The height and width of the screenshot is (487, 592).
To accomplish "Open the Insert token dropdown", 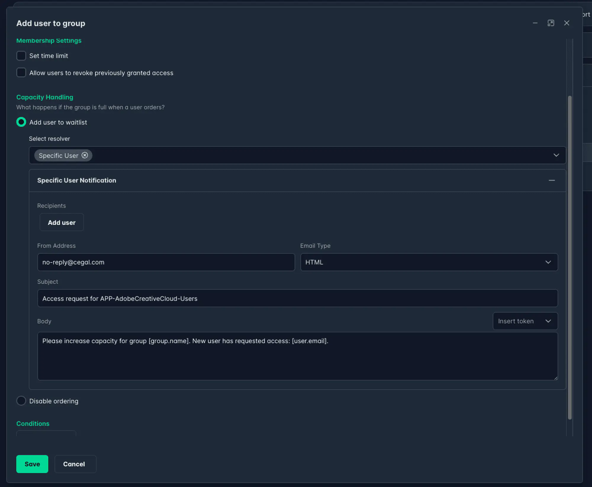I will tap(525, 321).
